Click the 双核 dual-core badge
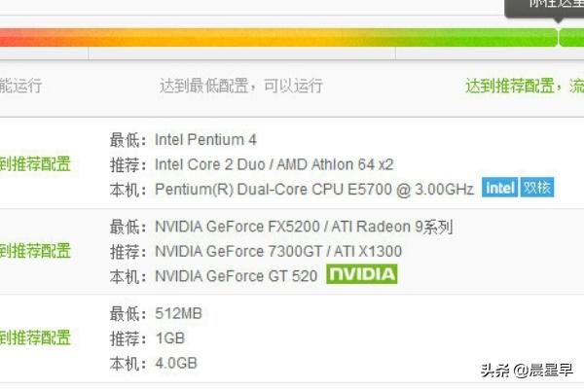584x389 pixels. click(x=536, y=187)
